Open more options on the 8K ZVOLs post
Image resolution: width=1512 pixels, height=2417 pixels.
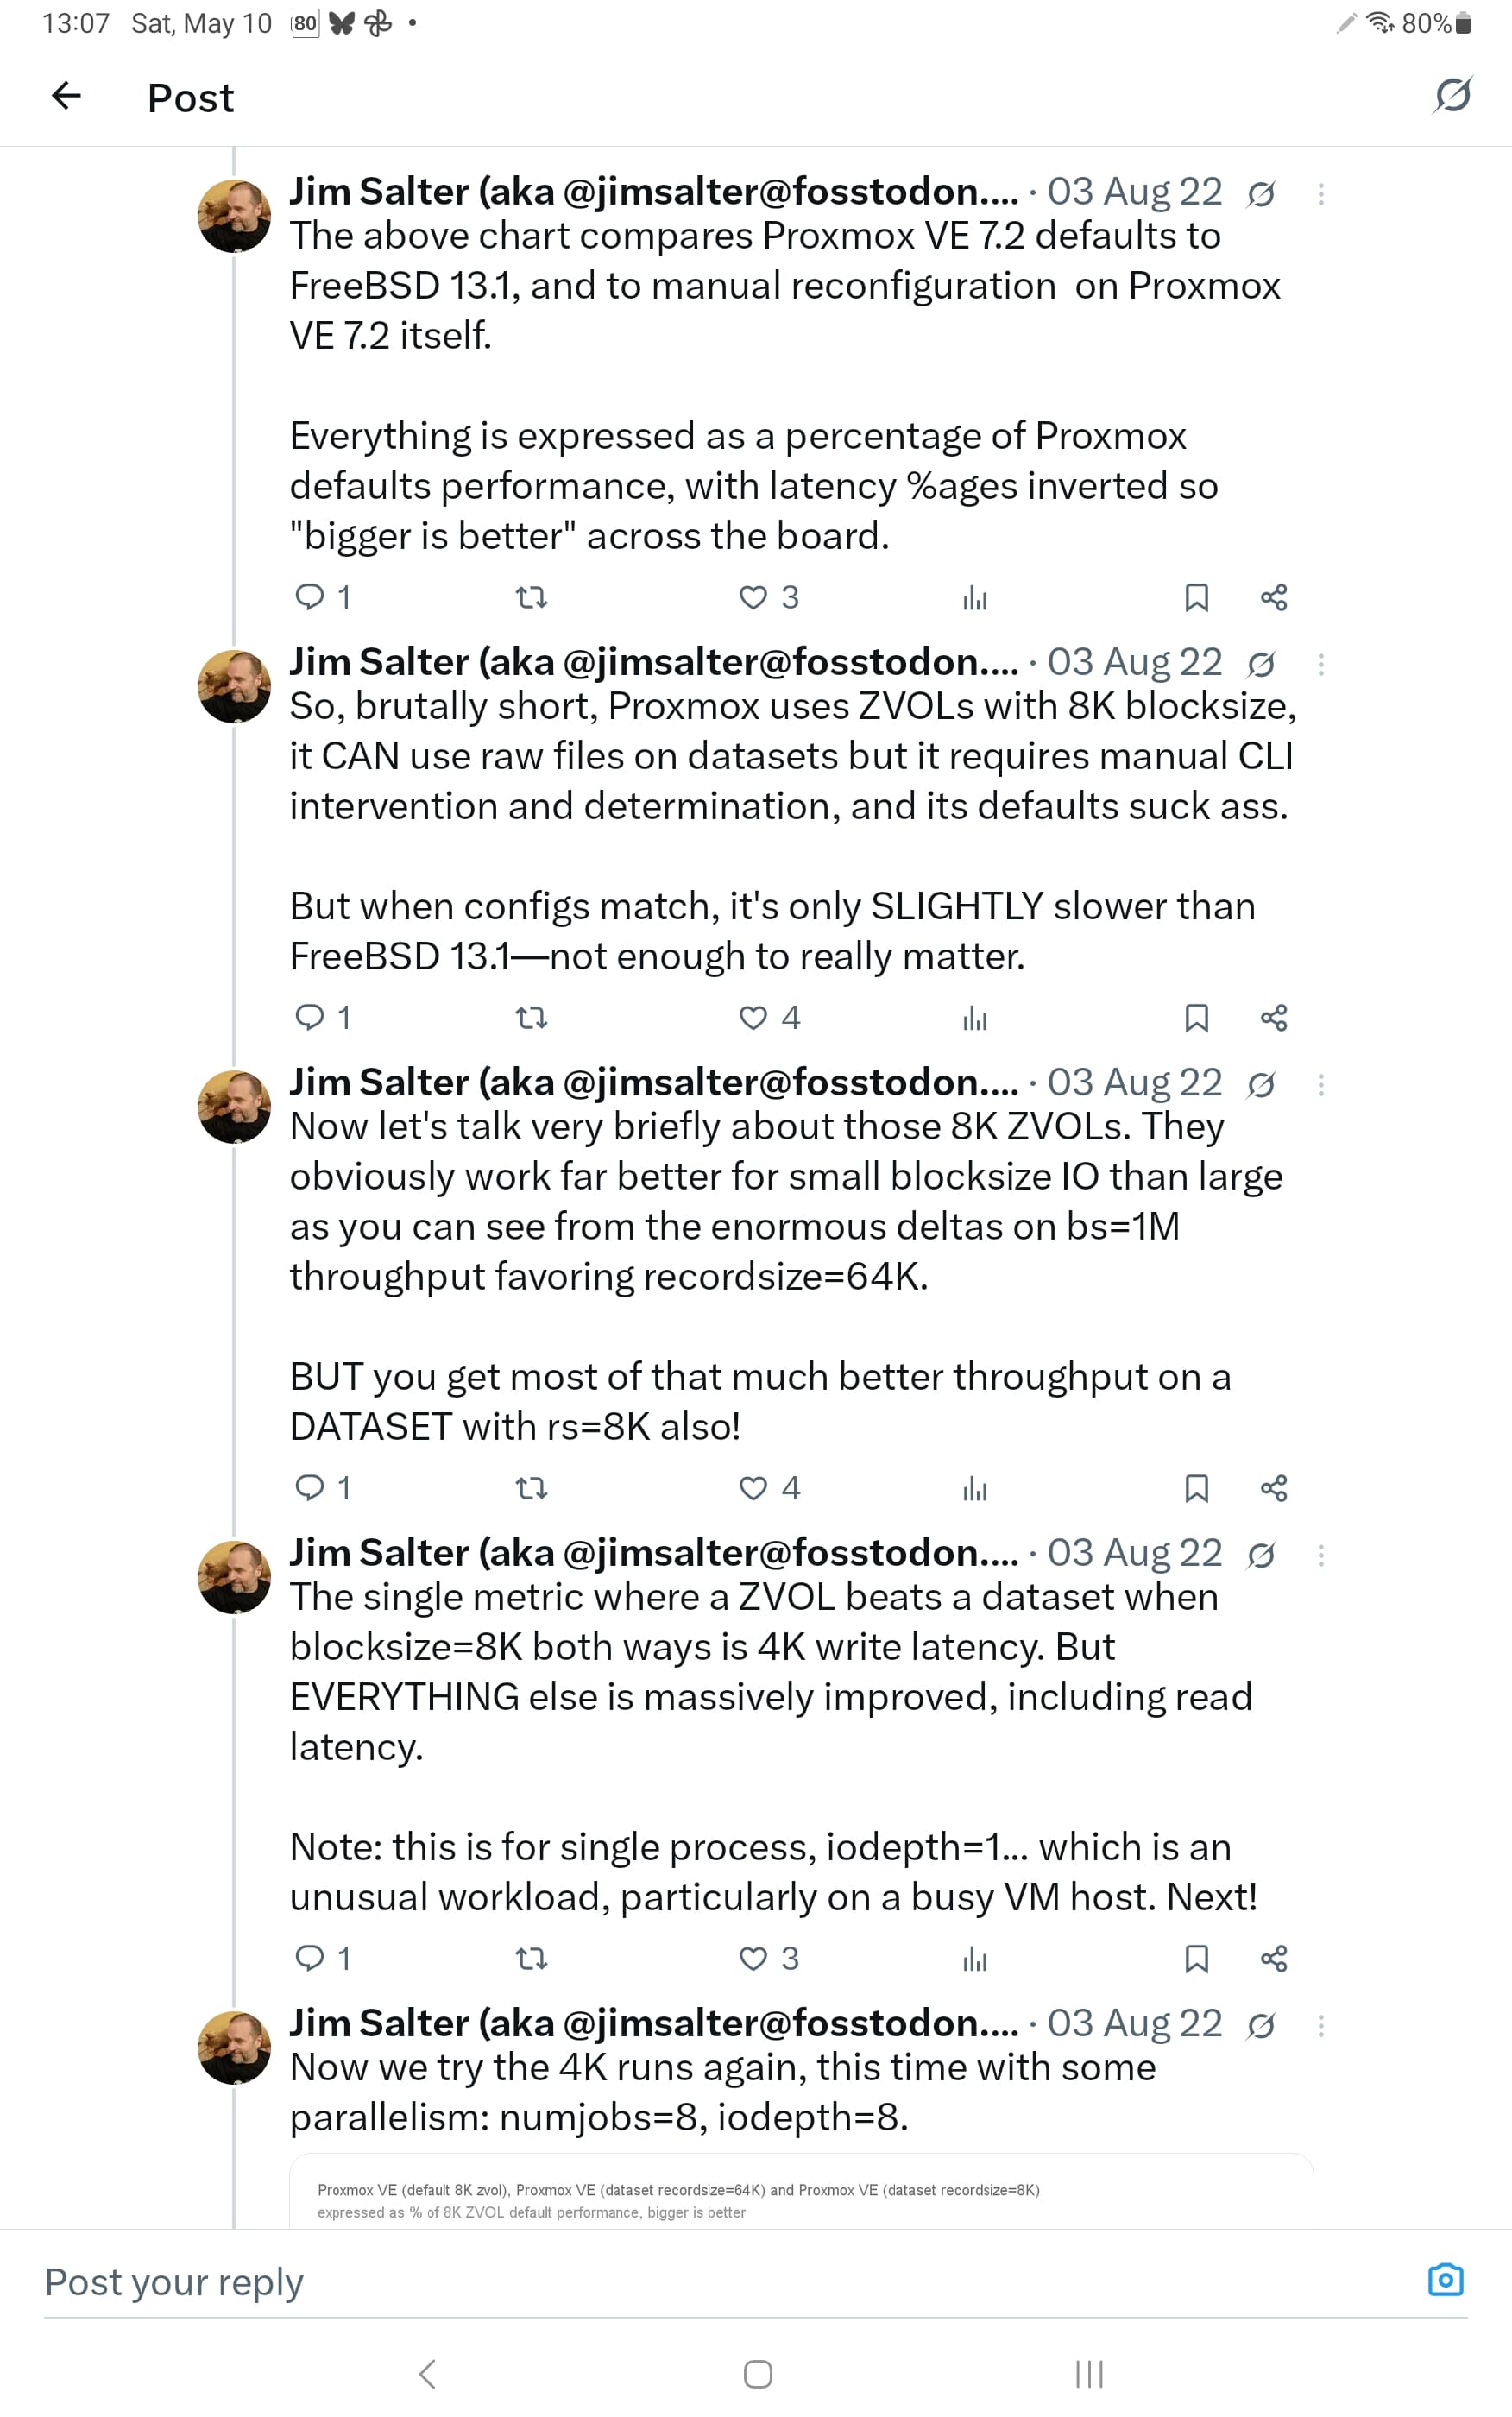pos(1321,1085)
